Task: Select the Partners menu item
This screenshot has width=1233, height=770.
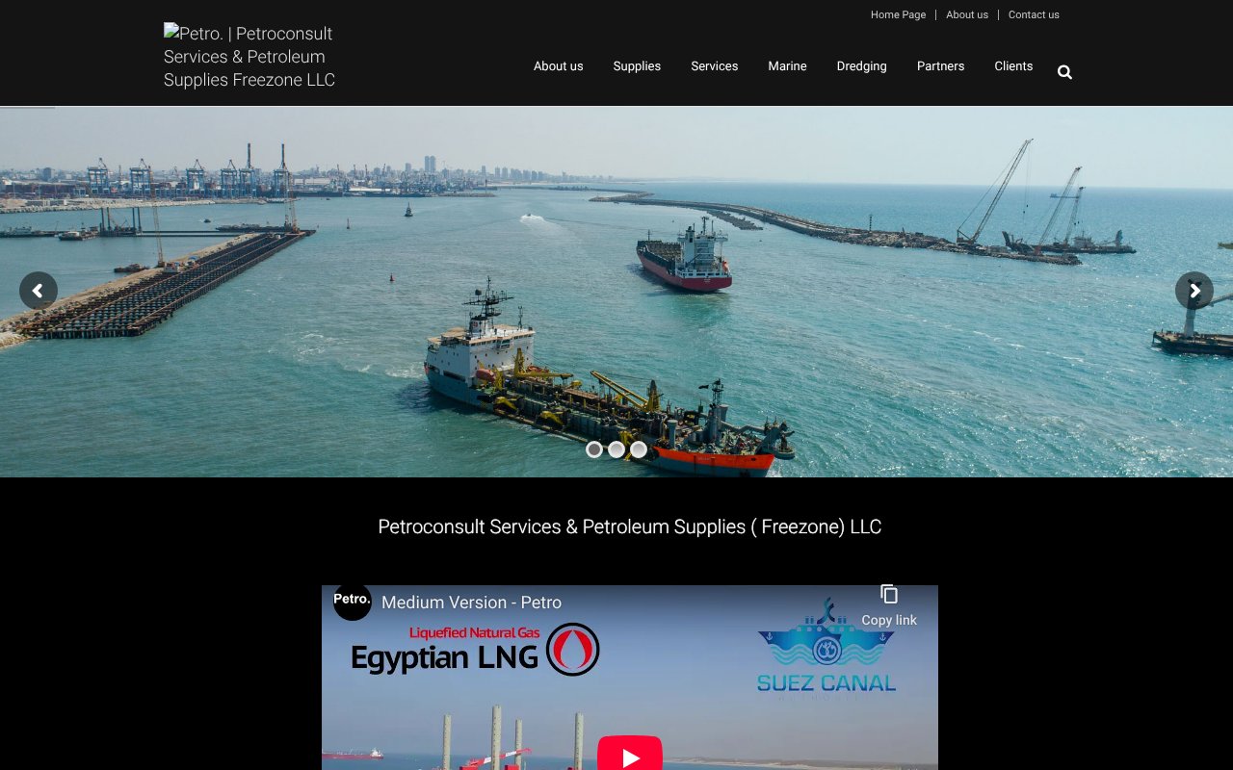Action: (940, 65)
